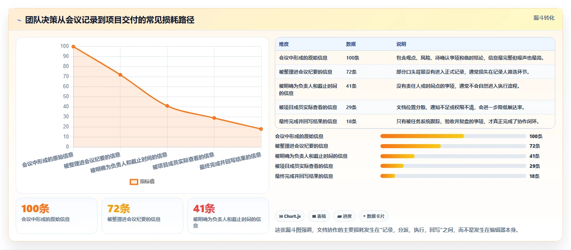Open the orange 72条 data card
Image resolution: width=571 pixels, height=250 pixels.
tap(142, 216)
